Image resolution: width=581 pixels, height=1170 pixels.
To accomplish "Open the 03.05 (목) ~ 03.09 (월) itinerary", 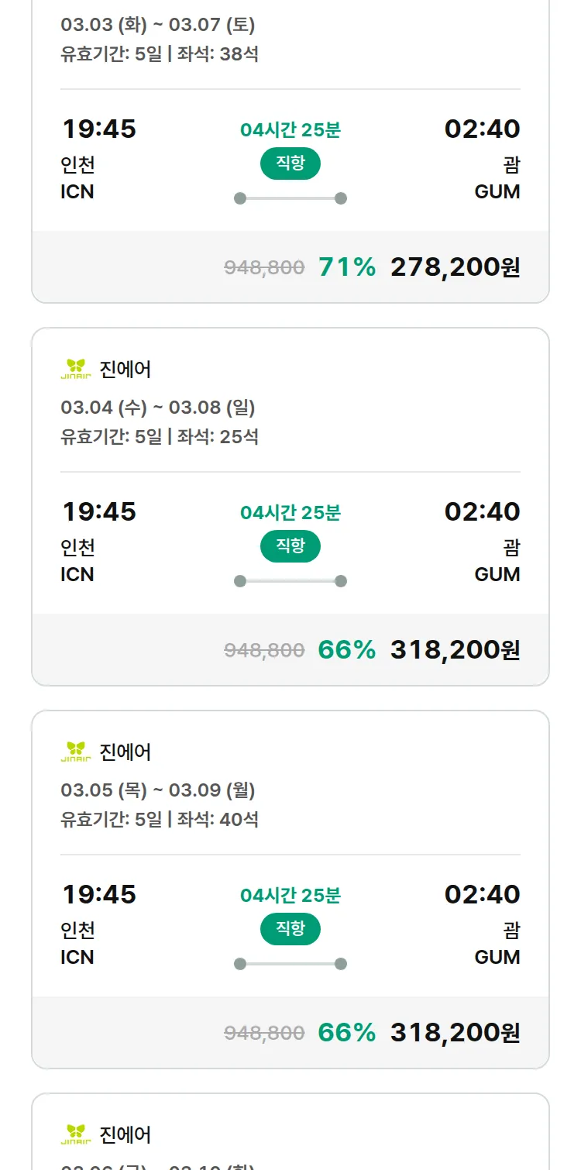I will (158, 790).
